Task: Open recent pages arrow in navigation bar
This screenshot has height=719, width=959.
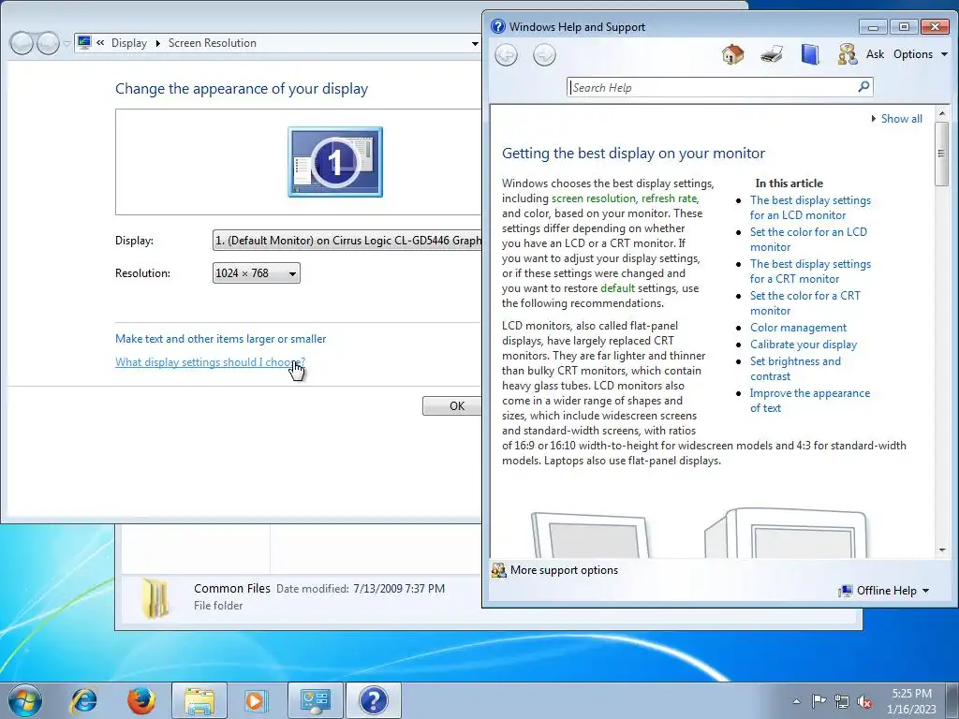Action: [x=66, y=44]
